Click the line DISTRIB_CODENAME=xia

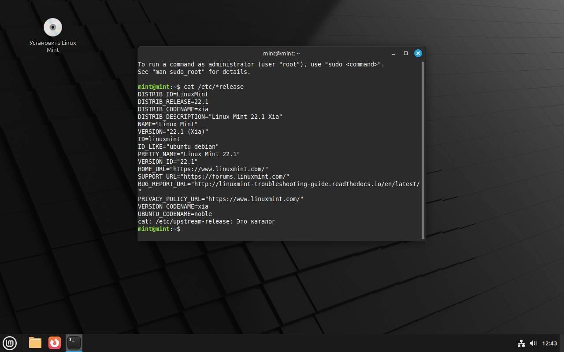(x=173, y=109)
